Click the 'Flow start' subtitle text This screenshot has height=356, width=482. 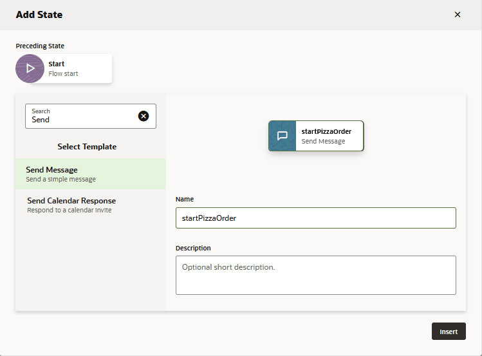coord(63,74)
